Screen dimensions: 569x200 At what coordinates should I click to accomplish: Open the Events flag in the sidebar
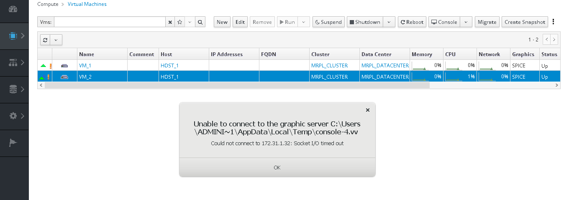13,143
